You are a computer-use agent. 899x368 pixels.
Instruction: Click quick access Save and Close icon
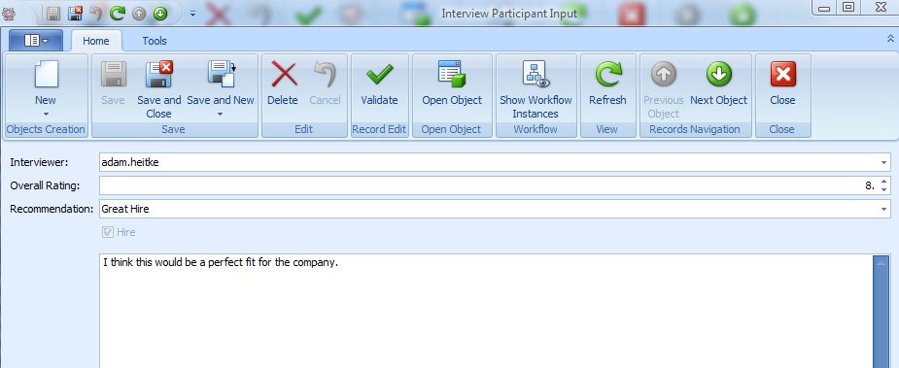(75, 14)
